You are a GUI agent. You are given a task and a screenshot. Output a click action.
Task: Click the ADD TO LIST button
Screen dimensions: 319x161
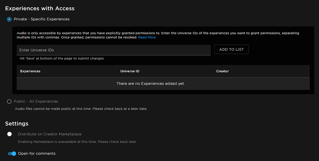[231, 49]
